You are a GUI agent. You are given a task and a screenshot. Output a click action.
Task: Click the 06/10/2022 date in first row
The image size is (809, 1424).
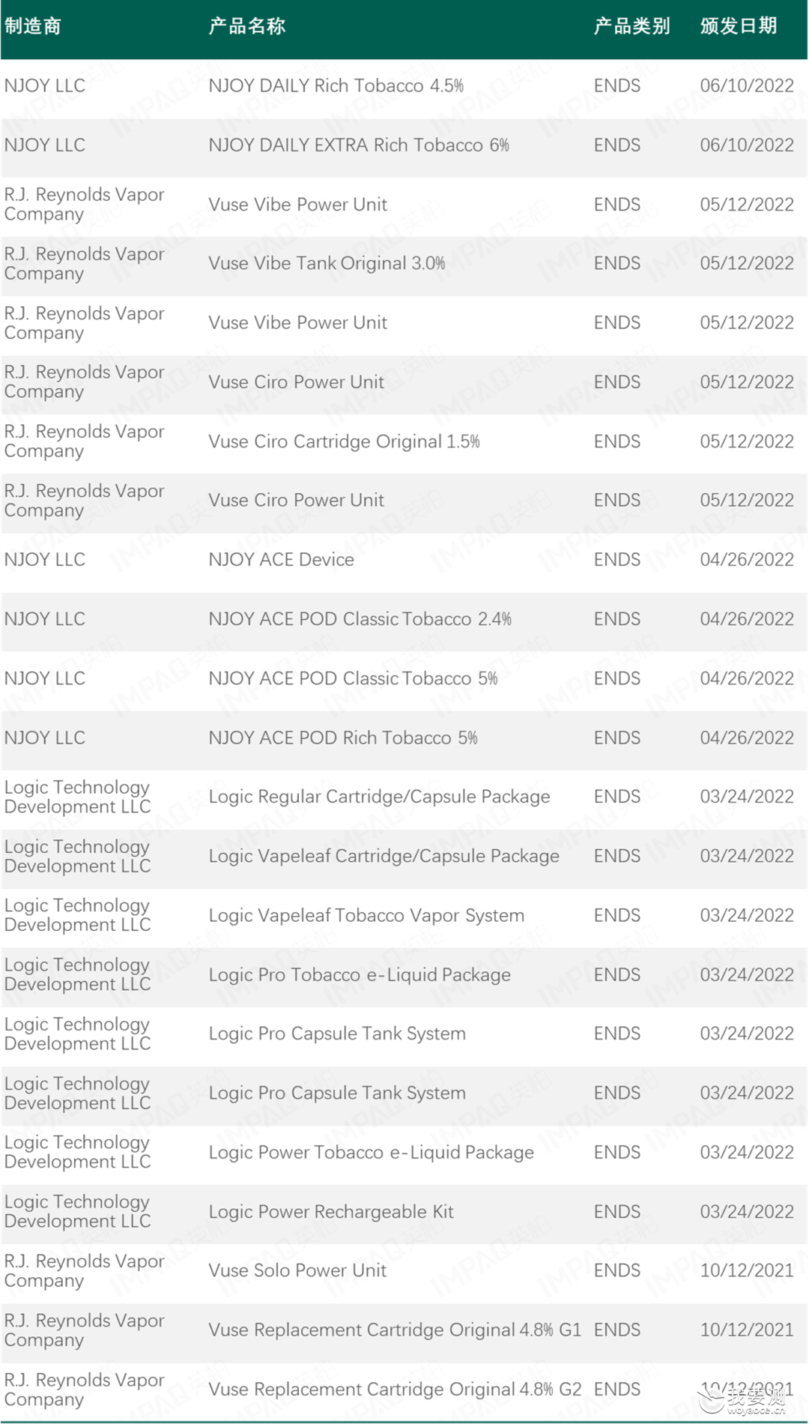pos(747,86)
